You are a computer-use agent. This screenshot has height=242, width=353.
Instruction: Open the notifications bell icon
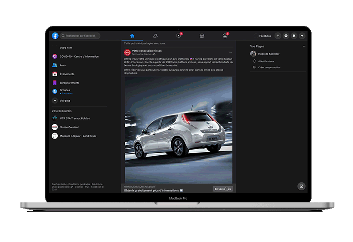pos(294,36)
